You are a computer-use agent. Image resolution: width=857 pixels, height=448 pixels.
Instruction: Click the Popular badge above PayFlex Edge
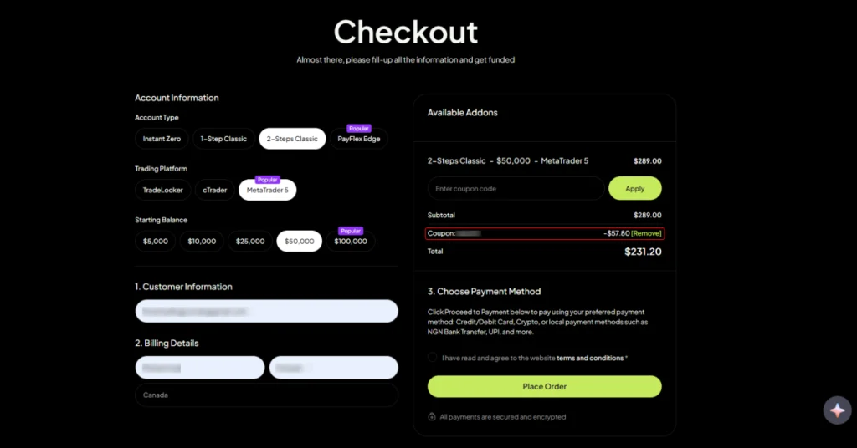358,128
